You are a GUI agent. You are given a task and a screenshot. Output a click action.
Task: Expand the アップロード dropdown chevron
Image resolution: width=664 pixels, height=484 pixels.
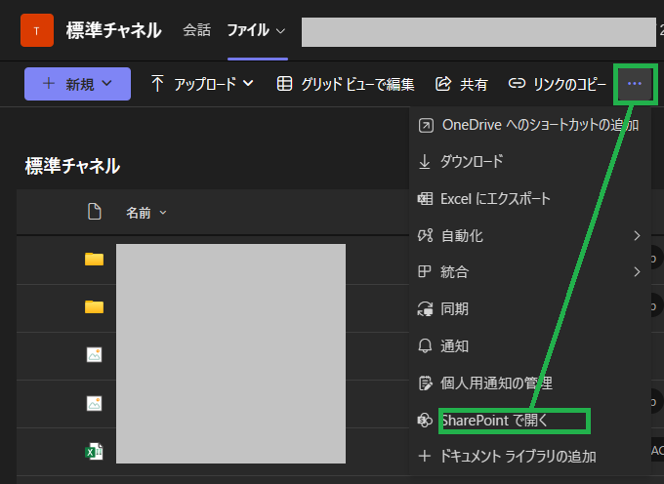tap(248, 83)
